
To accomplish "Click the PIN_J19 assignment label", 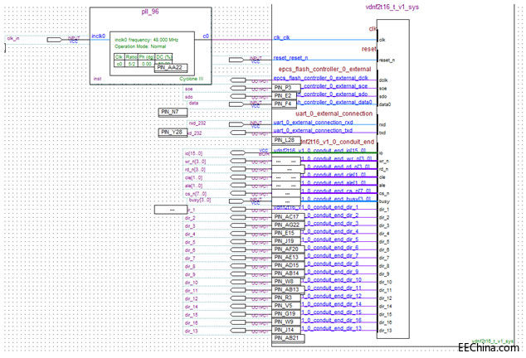I will pos(286,241).
